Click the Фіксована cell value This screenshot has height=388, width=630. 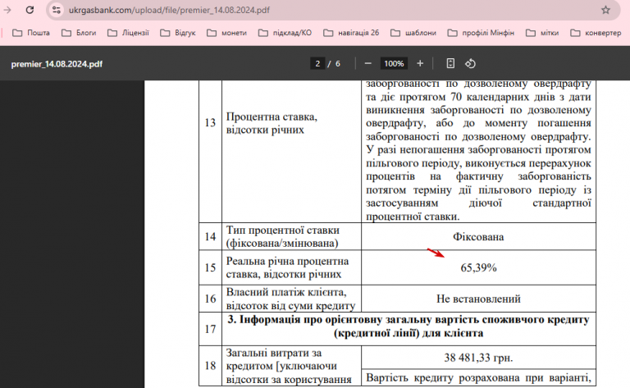[478, 237]
